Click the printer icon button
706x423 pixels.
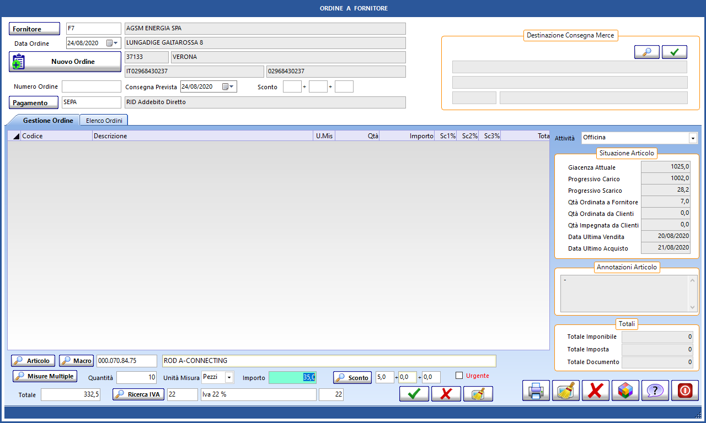tap(536, 391)
